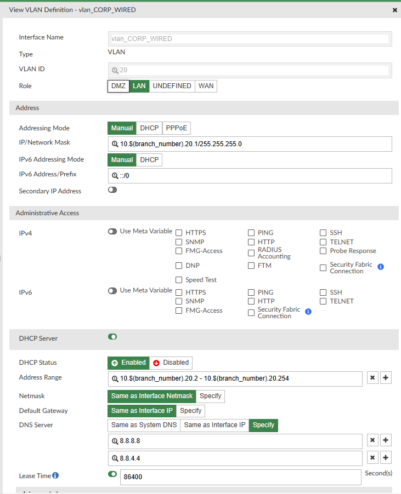The height and width of the screenshot is (494, 401).
Task: Click the magnifier icon in IP/Network Mask field
Action: point(115,144)
